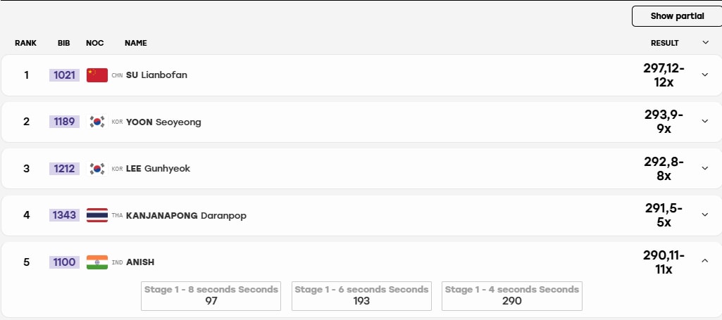Open athlete name SU Lianbofan

(156, 75)
